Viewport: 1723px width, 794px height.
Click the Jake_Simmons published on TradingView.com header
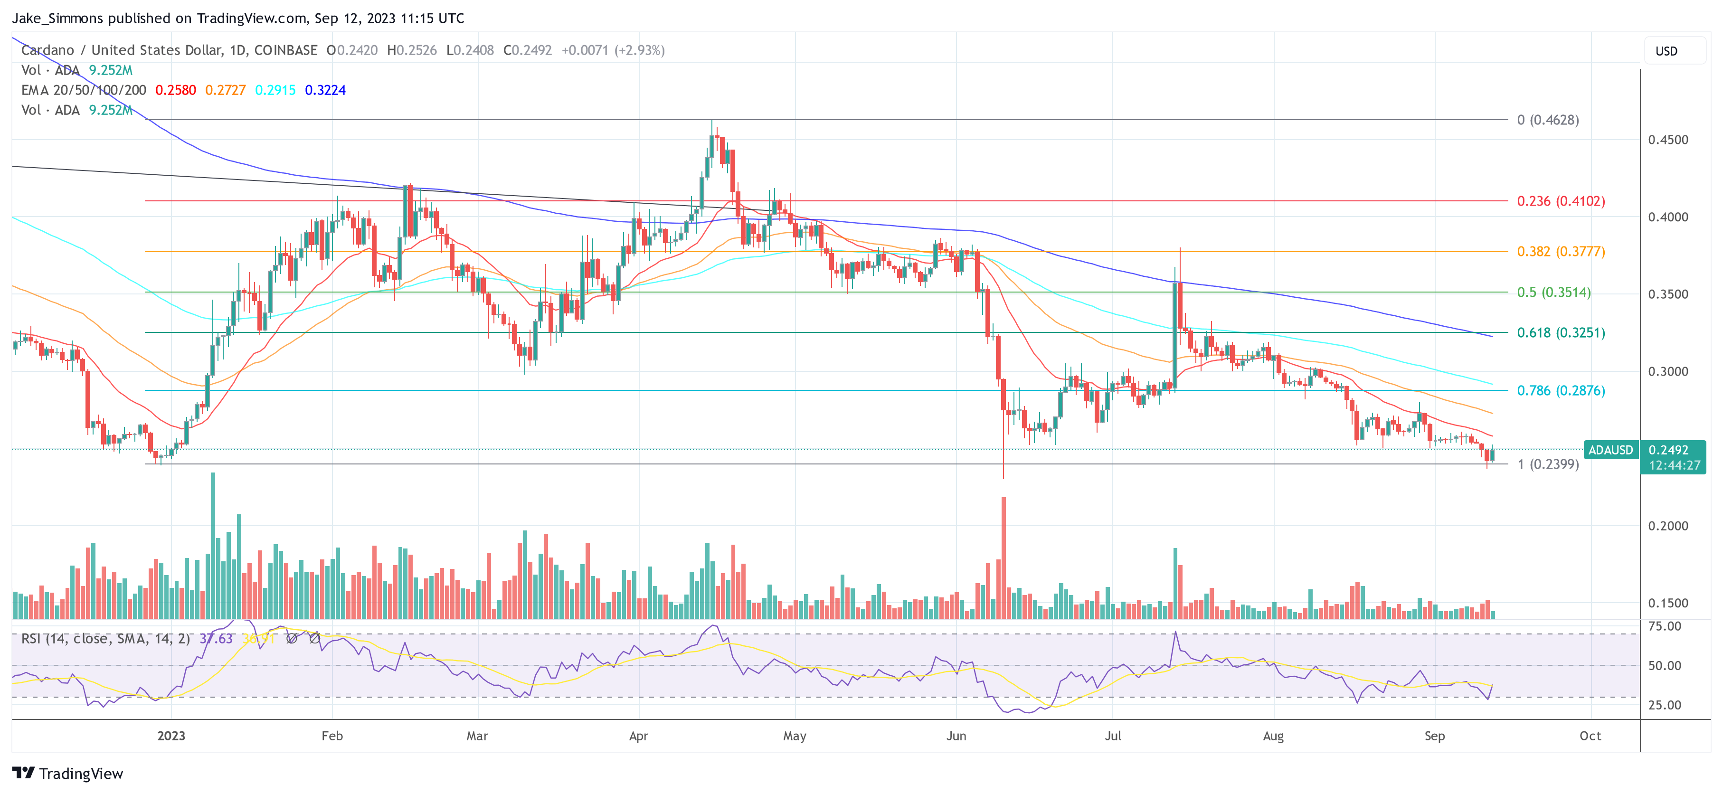pos(238,18)
